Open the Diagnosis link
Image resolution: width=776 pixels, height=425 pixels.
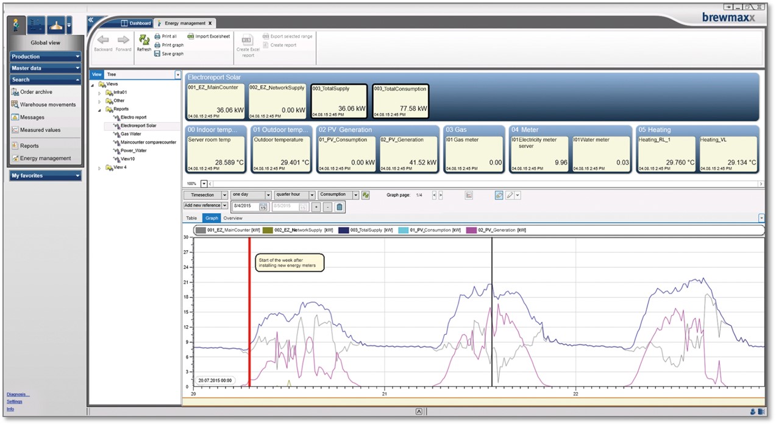tap(18, 395)
